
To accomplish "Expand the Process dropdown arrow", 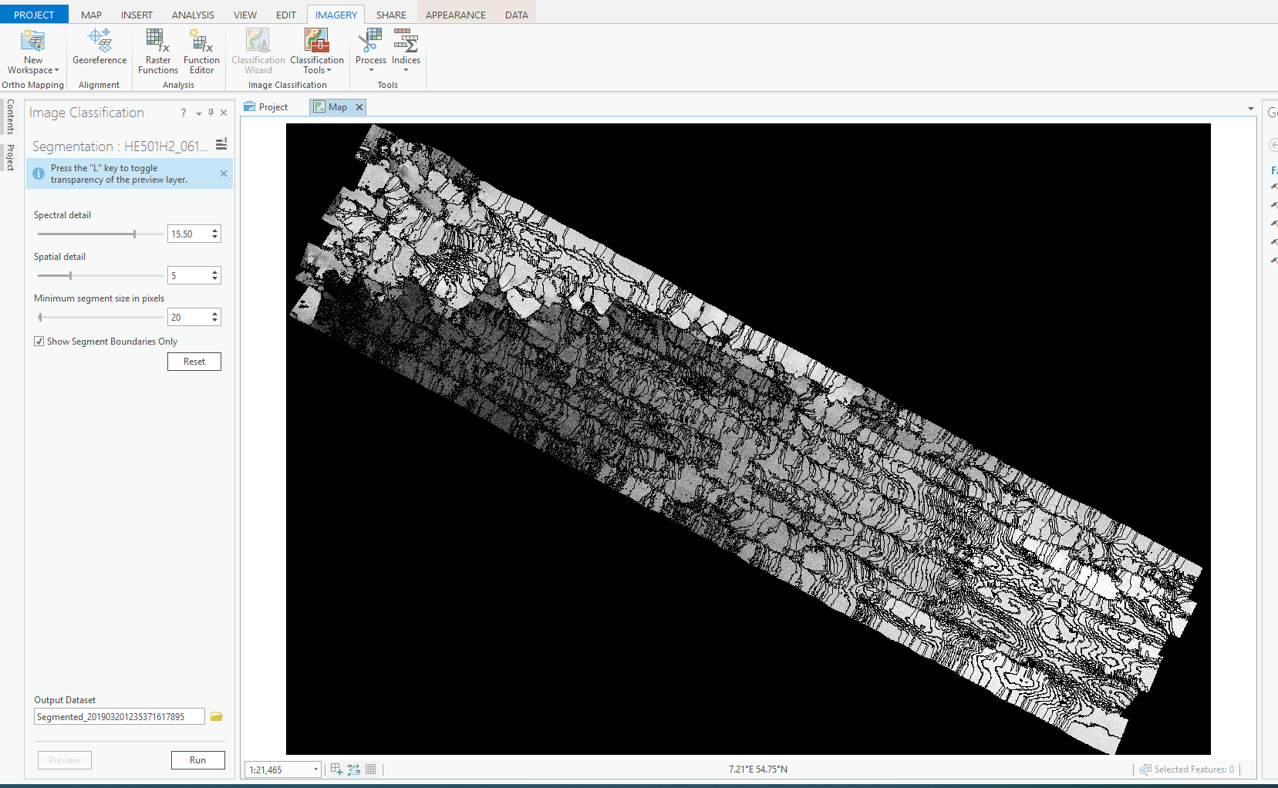I will click(x=371, y=71).
